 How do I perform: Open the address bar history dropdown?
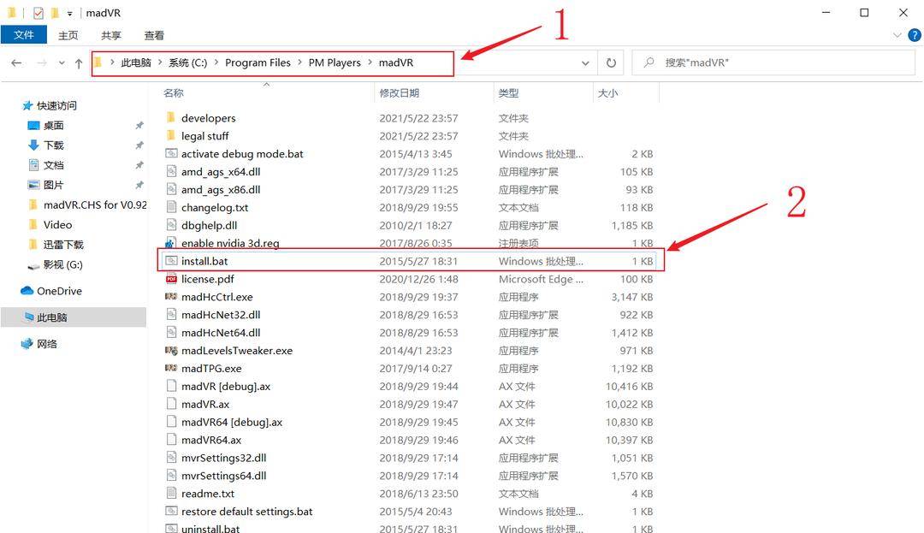585,62
